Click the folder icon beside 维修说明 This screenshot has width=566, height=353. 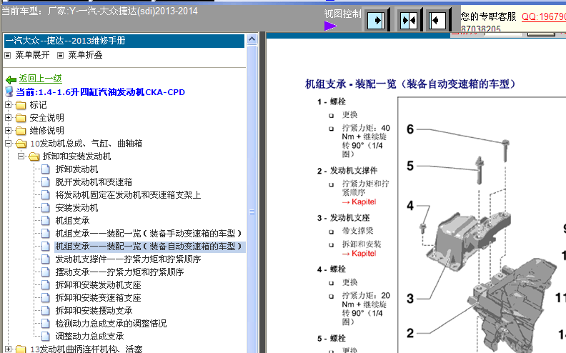point(21,131)
